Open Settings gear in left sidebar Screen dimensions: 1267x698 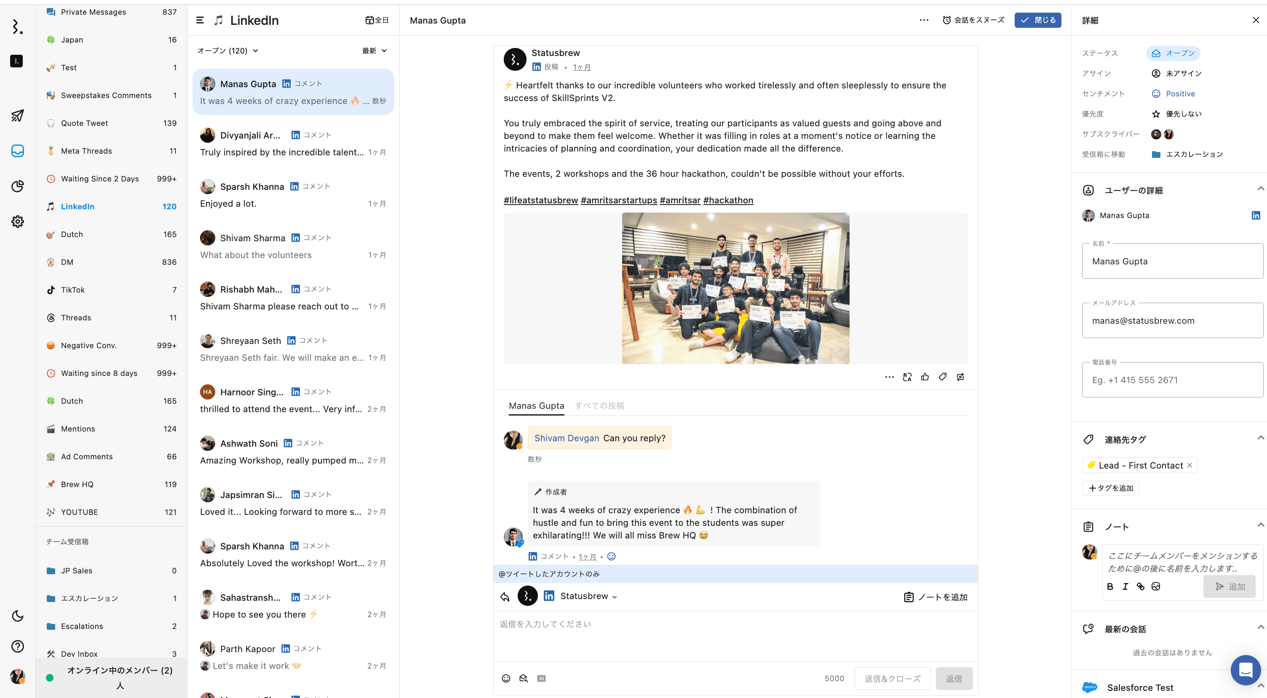pyautogui.click(x=17, y=222)
